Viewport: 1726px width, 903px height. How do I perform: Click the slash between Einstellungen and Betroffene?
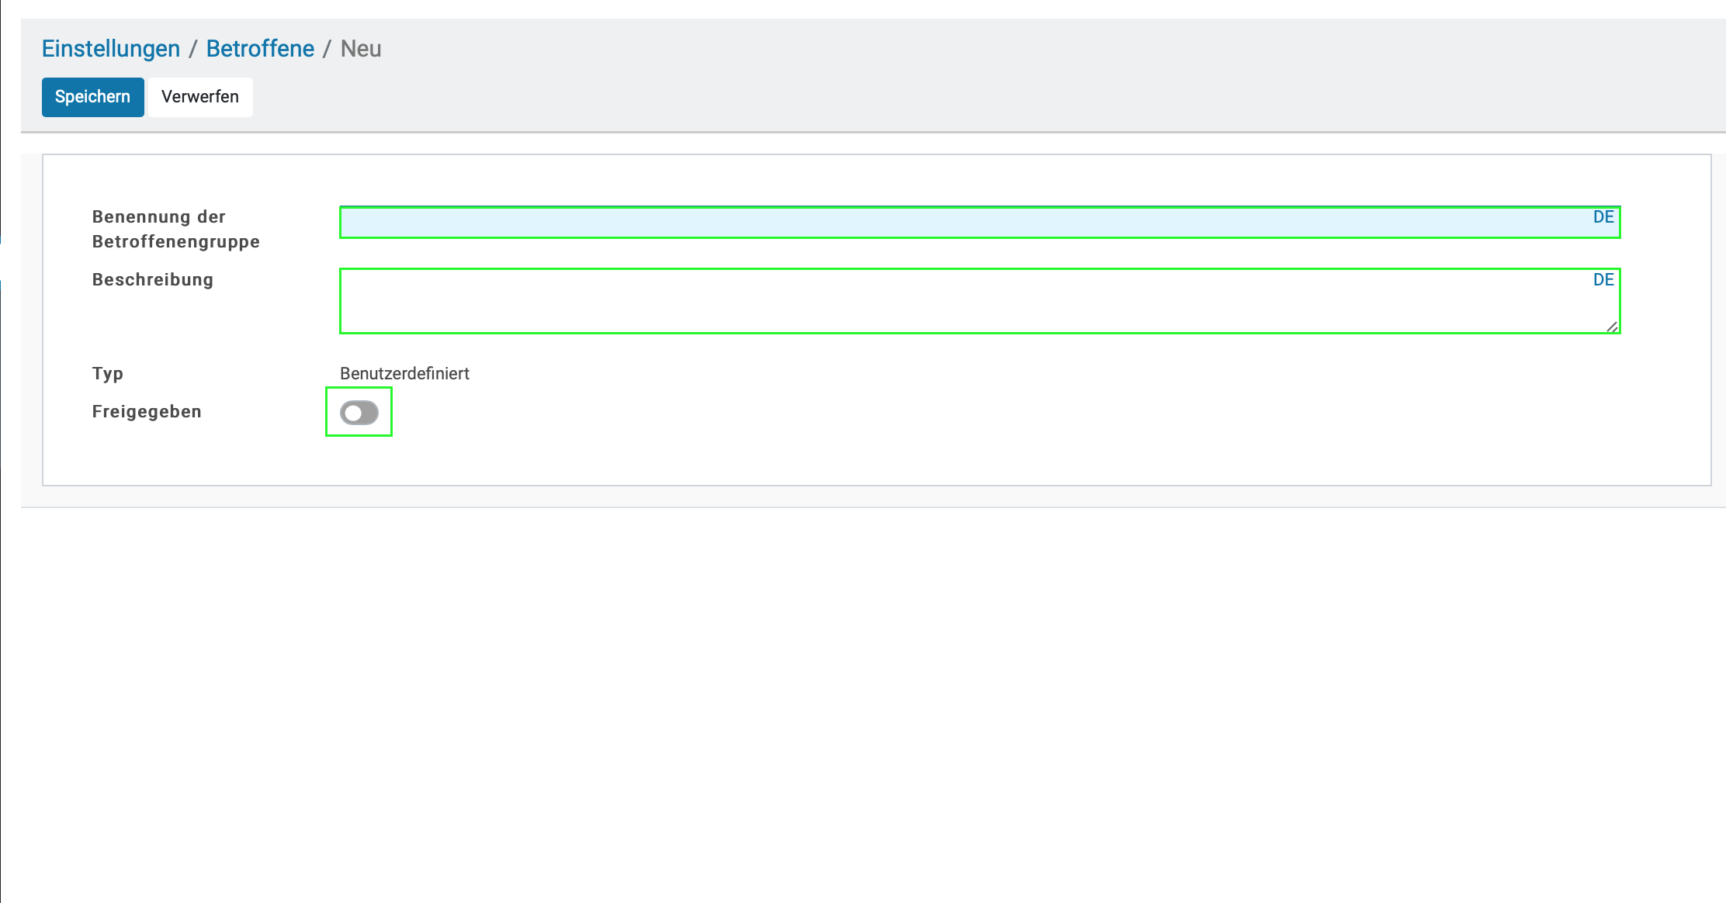(192, 49)
